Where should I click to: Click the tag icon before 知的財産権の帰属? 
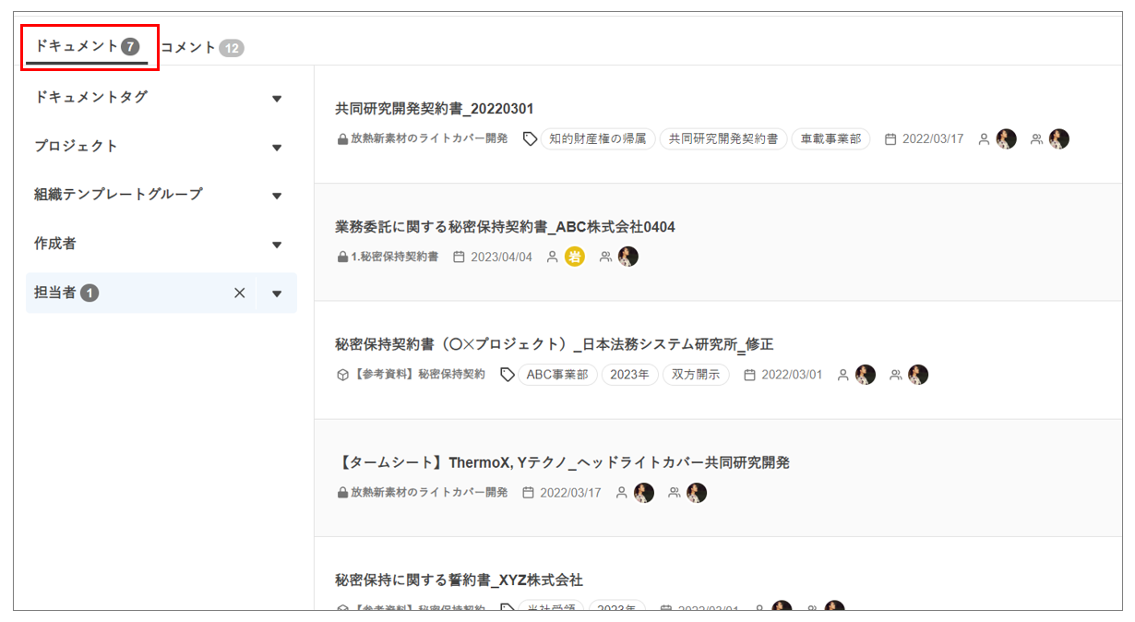pos(530,139)
